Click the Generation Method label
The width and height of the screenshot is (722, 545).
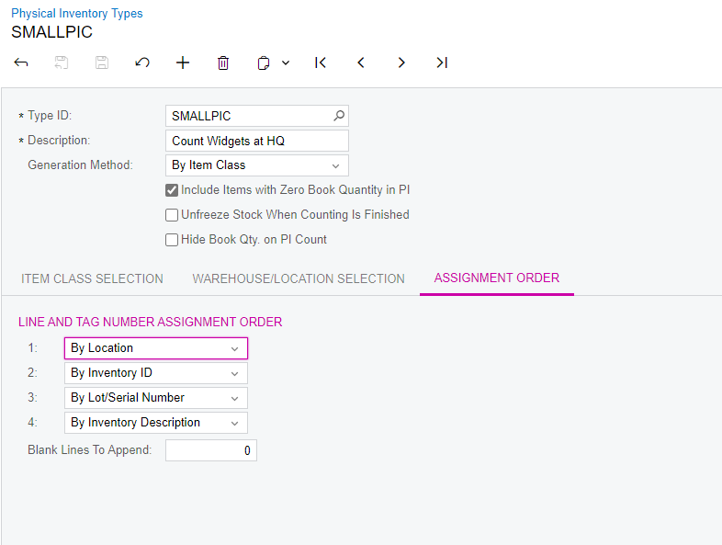(x=80, y=165)
